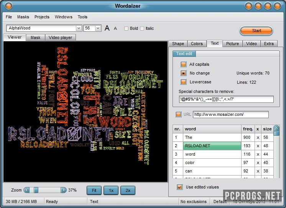Click zoom slider right arrow
This screenshot has width=286, height=208.
(63, 190)
